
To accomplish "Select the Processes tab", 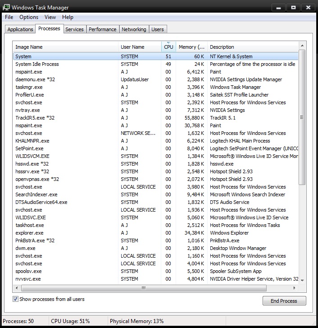I will pyautogui.click(x=49, y=29).
